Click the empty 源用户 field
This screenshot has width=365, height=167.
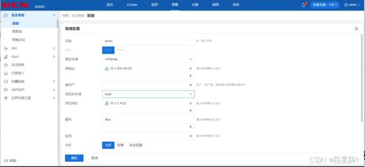pos(148,85)
